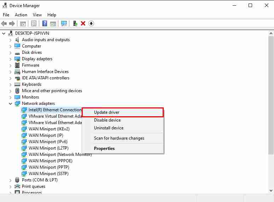Image resolution: width=274 pixels, height=202 pixels.
Task: Click the Display adapters category icon
Action: click(17, 59)
